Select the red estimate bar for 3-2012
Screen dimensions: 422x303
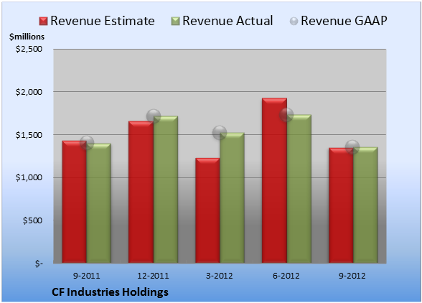[x=207, y=210]
